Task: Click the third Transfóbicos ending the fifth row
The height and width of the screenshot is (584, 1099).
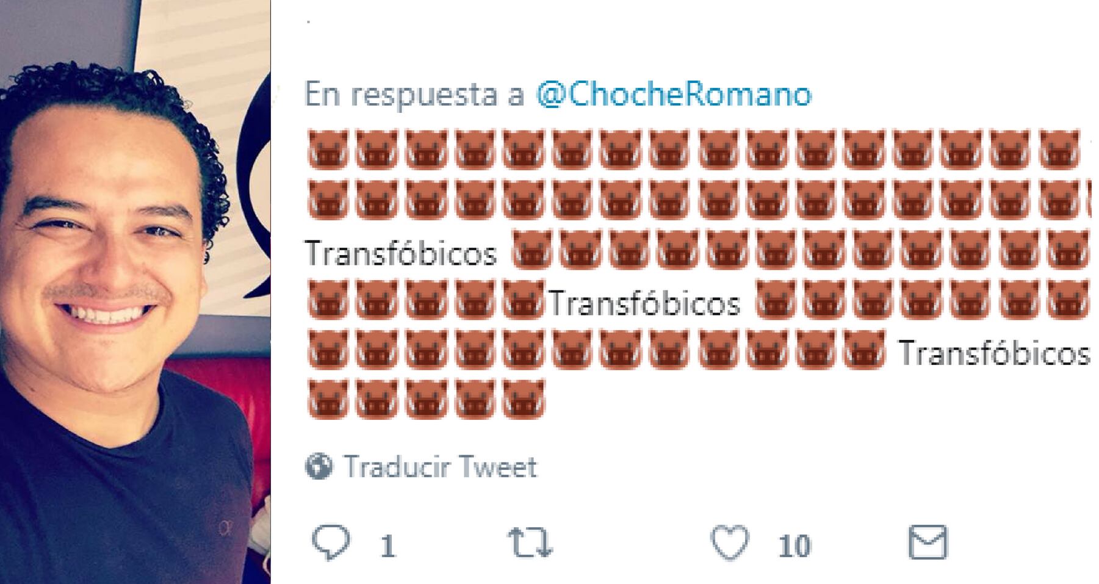Action: click(994, 353)
